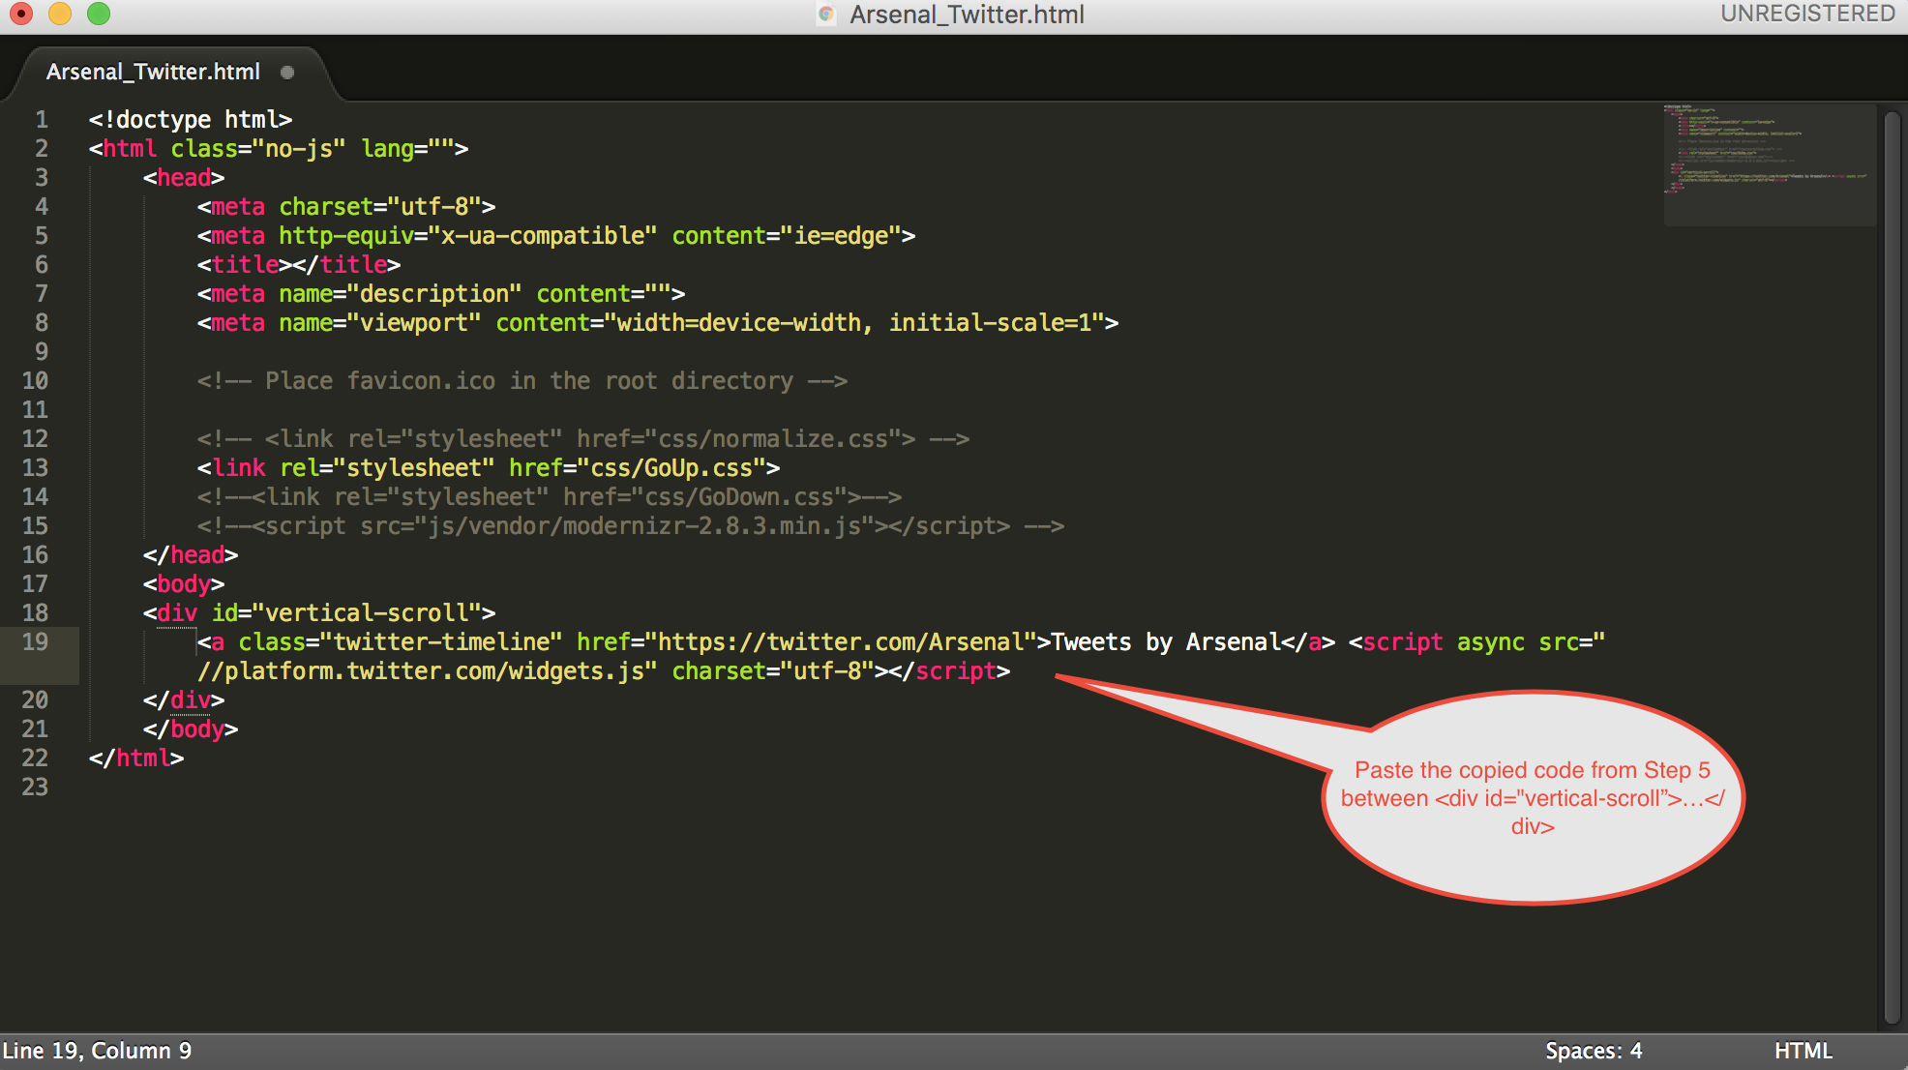Click the unsaved dot on the Arsenal_Twitter.html tab
Viewport: 1908px width, 1070px height.
click(x=287, y=73)
